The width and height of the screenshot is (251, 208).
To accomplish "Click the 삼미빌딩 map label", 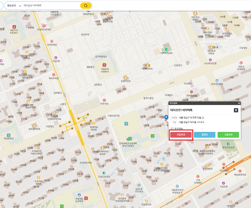I will (58, 93).
